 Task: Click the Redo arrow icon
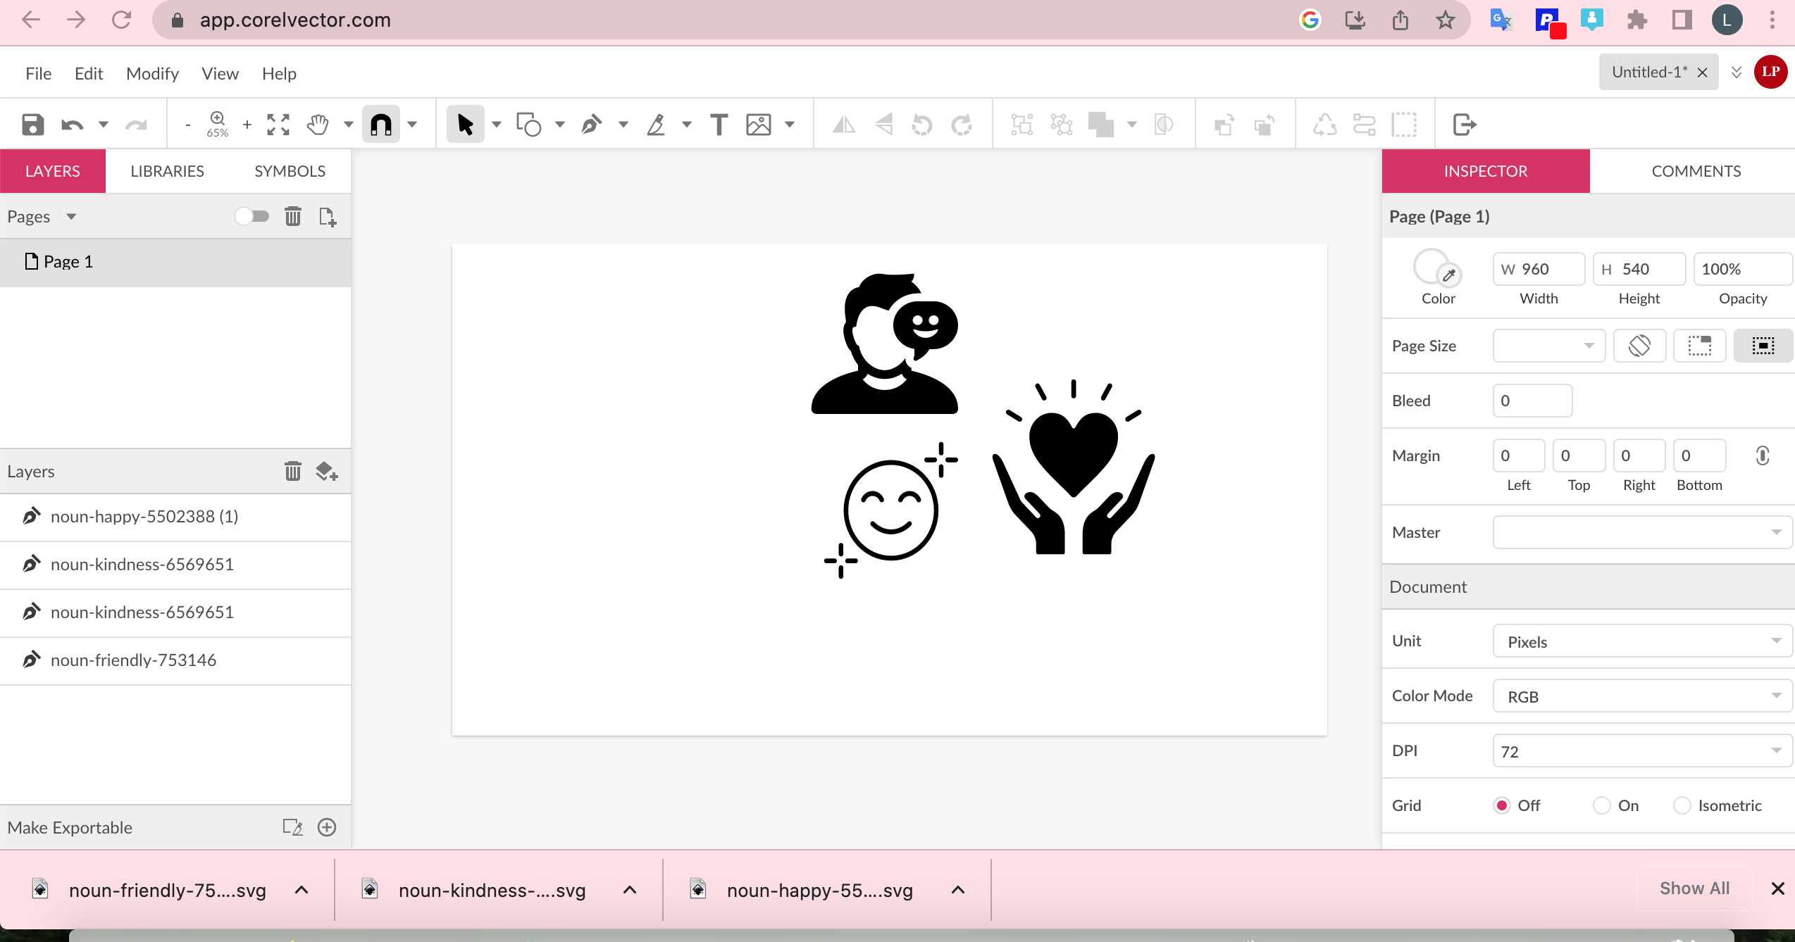click(136, 125)
